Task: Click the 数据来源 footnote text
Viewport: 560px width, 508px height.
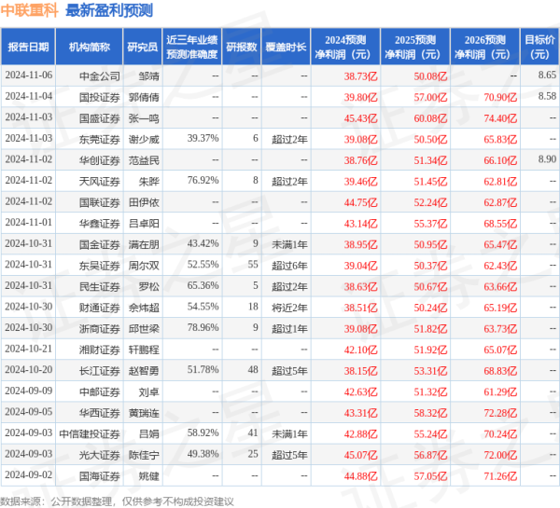Action: click(x=117, y=501)
